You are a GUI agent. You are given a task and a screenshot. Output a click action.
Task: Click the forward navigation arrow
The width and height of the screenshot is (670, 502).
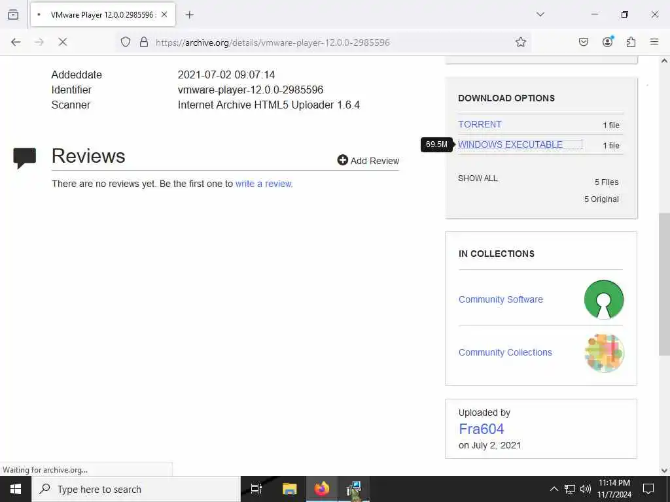pyautogui.click(x=39, y=42)
